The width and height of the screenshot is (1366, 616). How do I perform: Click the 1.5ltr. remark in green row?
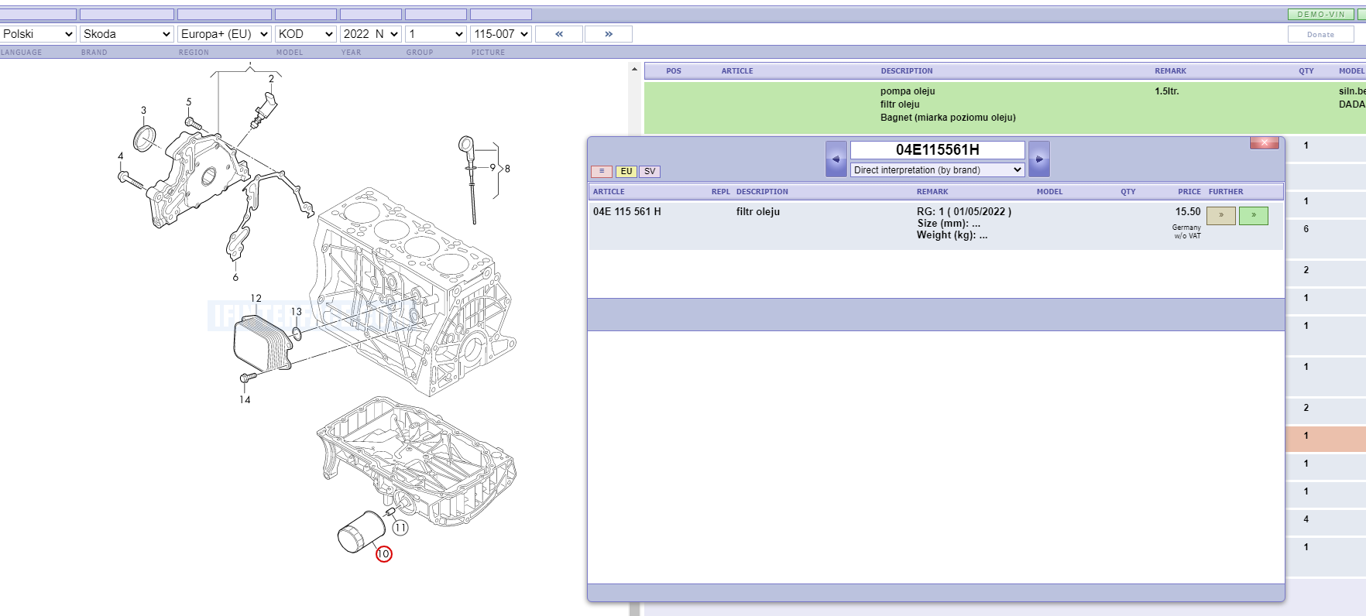(1167, 91)
